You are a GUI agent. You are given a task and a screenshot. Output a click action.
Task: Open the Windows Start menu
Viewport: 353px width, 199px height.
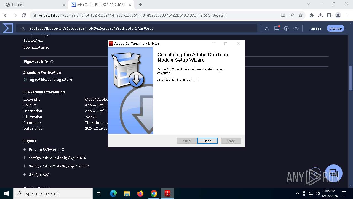[7, 193]
